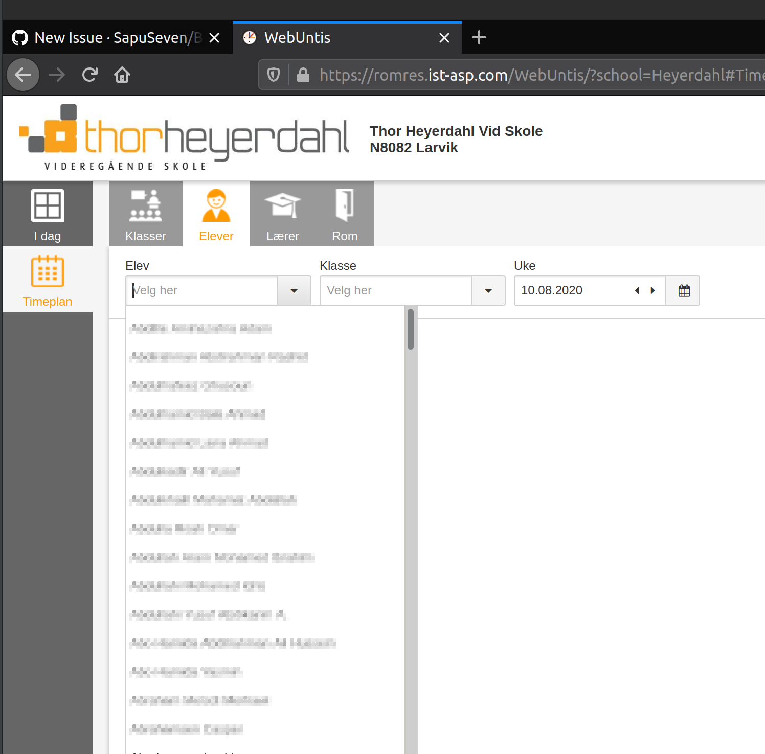Expand the Klasse selection dropdown
Image resolution: width=765 pixels, height=754 pixels.
click(487, 290)
